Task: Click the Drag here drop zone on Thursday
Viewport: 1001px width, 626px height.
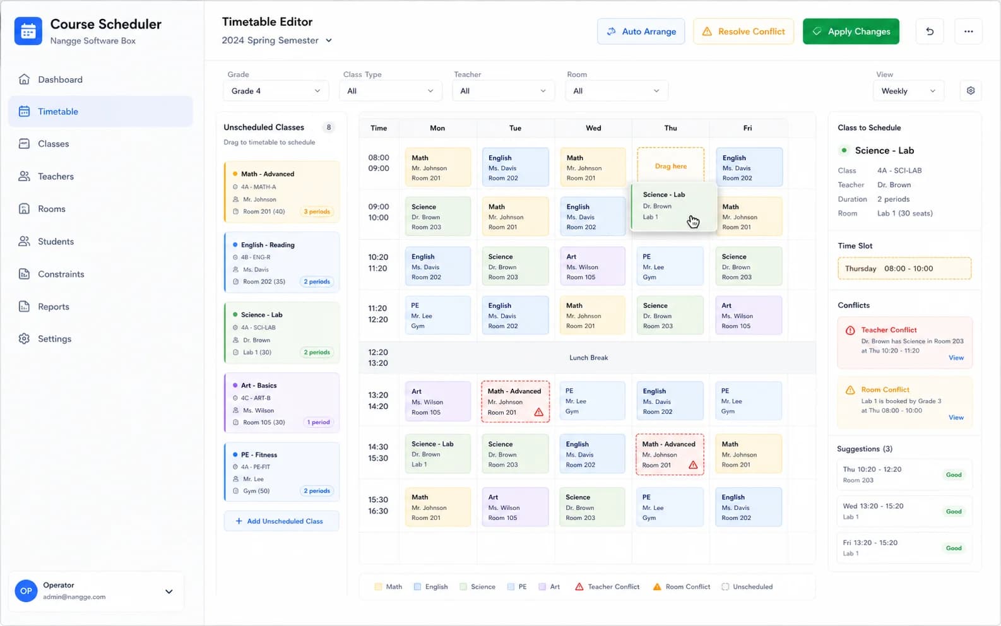Action: point(670,167)
